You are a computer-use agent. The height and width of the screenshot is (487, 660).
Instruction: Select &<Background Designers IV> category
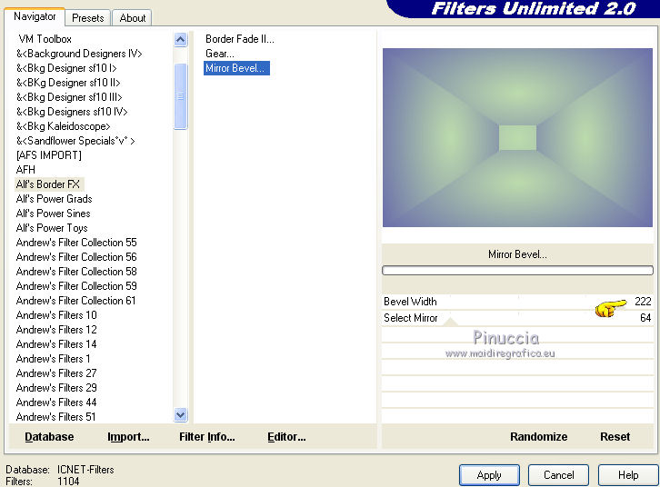click(79, 54)
